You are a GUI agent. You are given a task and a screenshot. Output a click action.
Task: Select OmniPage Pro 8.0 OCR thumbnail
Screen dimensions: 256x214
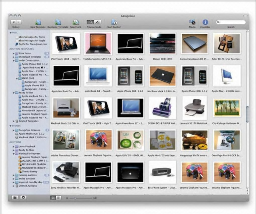coord(227,140)
